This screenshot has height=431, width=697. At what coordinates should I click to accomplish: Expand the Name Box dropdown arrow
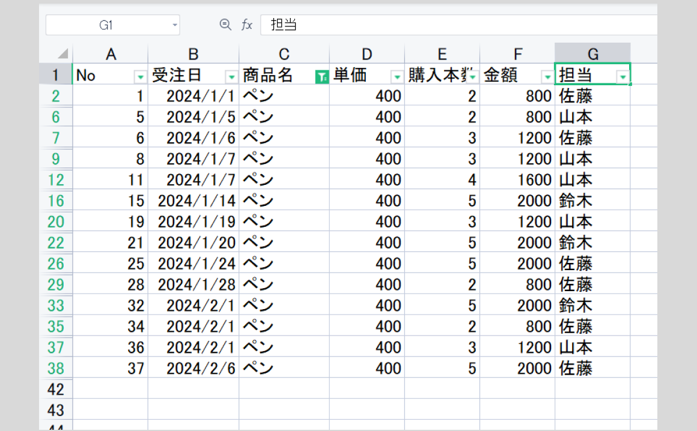coord(175,25)
